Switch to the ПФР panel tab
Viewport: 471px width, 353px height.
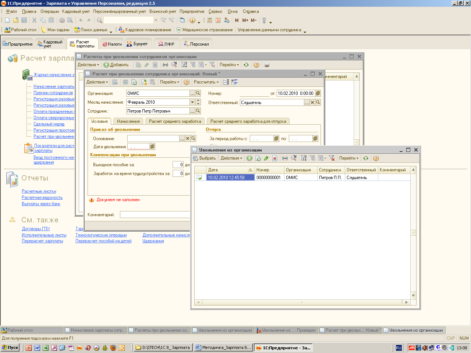(167, 44)
